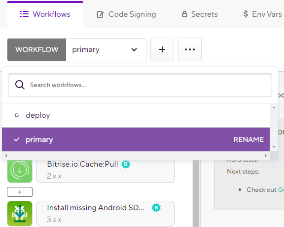Screen dimensions: 284x227
Task: Click RENAME on primary workflow
Action: (x=248, y=139)
